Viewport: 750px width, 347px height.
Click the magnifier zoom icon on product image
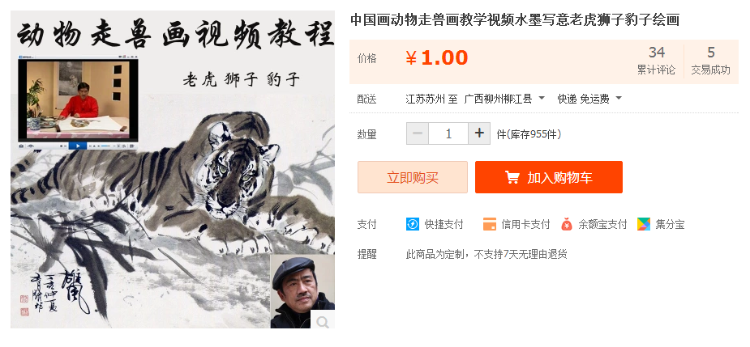tap(323, 321)
